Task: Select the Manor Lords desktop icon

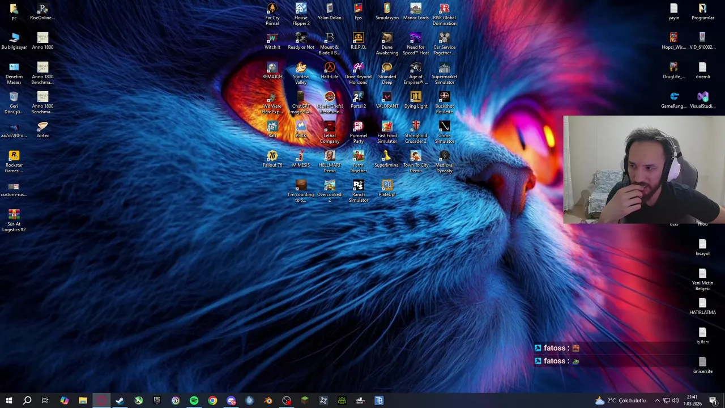Action: pos(416,11)
